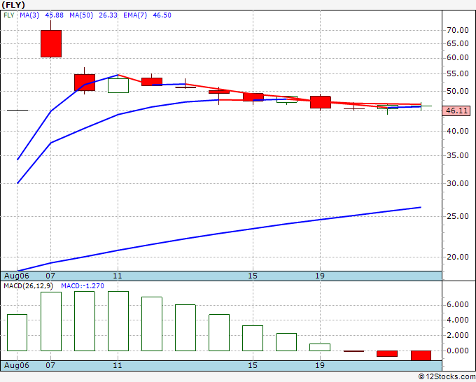Select the red candlestick on Aug 19
476x382 pixels.
click(x=321, y=102)
